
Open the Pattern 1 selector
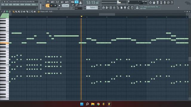(92, 8)
